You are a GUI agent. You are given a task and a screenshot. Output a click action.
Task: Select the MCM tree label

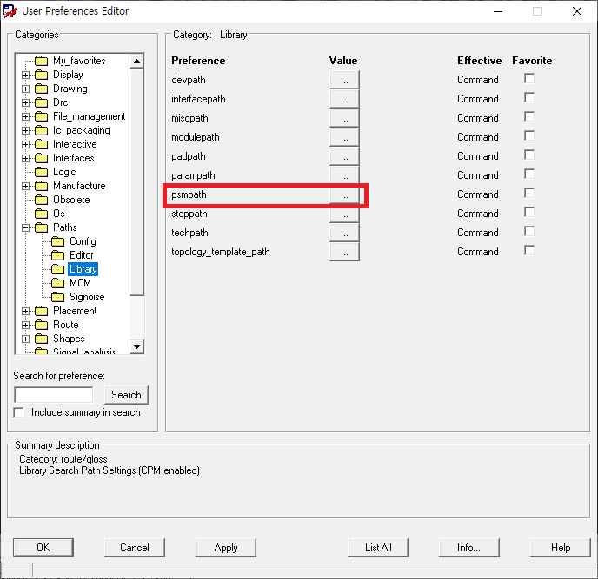(80, 283)
